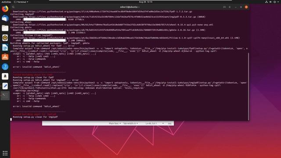Click red 'Failed building wheel for fpdf' line

pos(33,75)
